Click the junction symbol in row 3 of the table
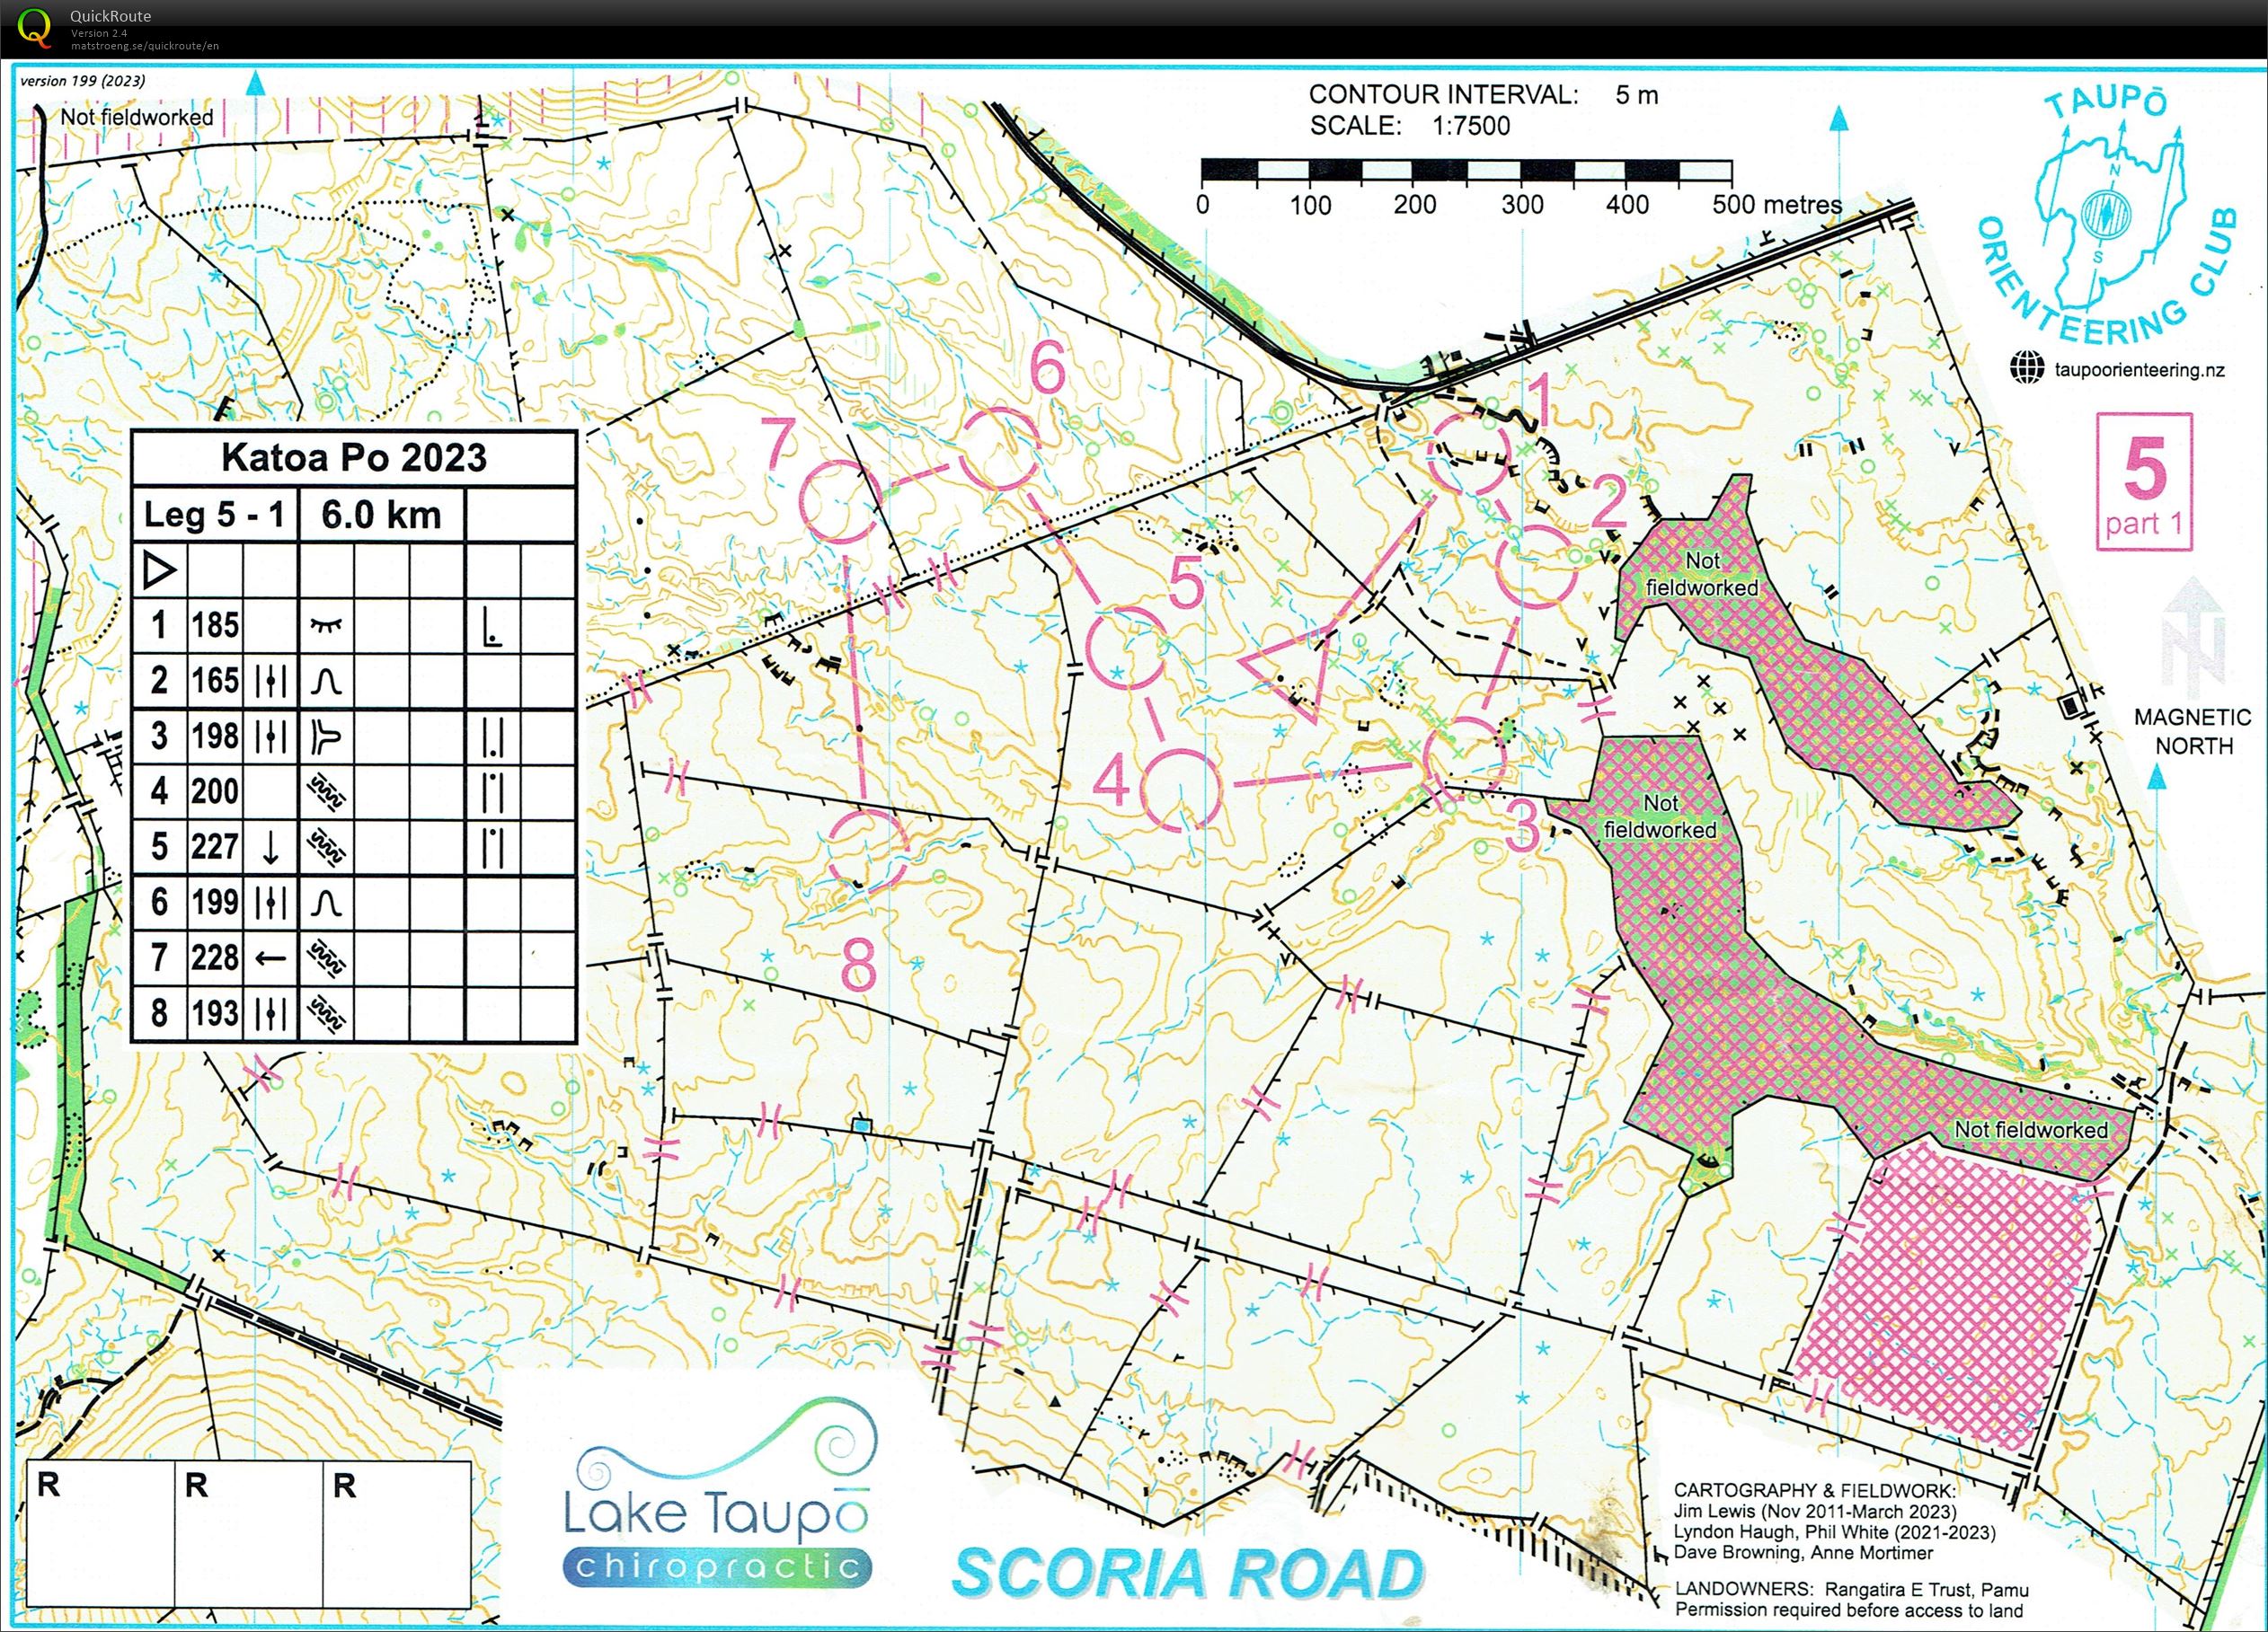2268x1632 pixels. [327, 737]
